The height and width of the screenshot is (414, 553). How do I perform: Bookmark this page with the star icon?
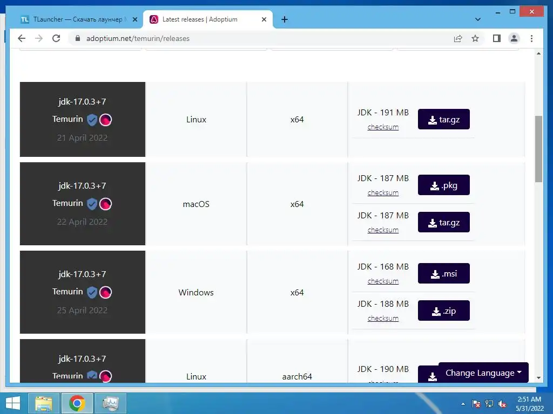click(x=475, y=38)
